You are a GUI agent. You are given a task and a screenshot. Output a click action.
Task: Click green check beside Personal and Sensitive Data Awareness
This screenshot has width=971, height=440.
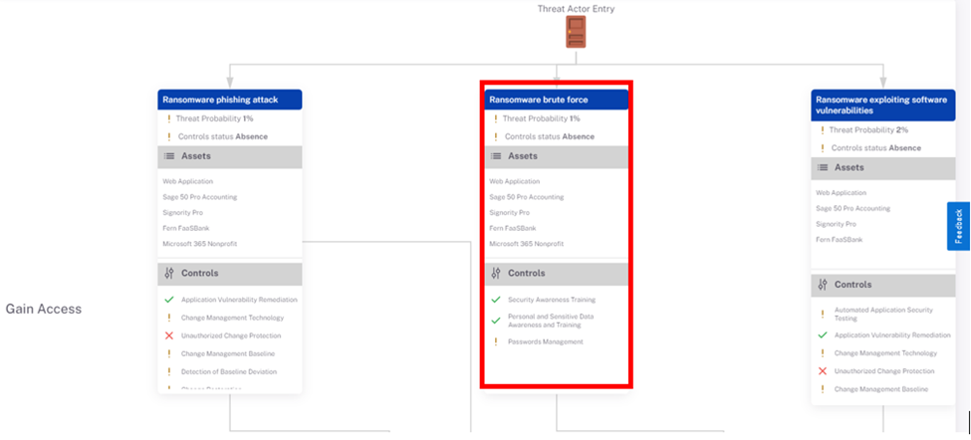[x=495, y=321]
